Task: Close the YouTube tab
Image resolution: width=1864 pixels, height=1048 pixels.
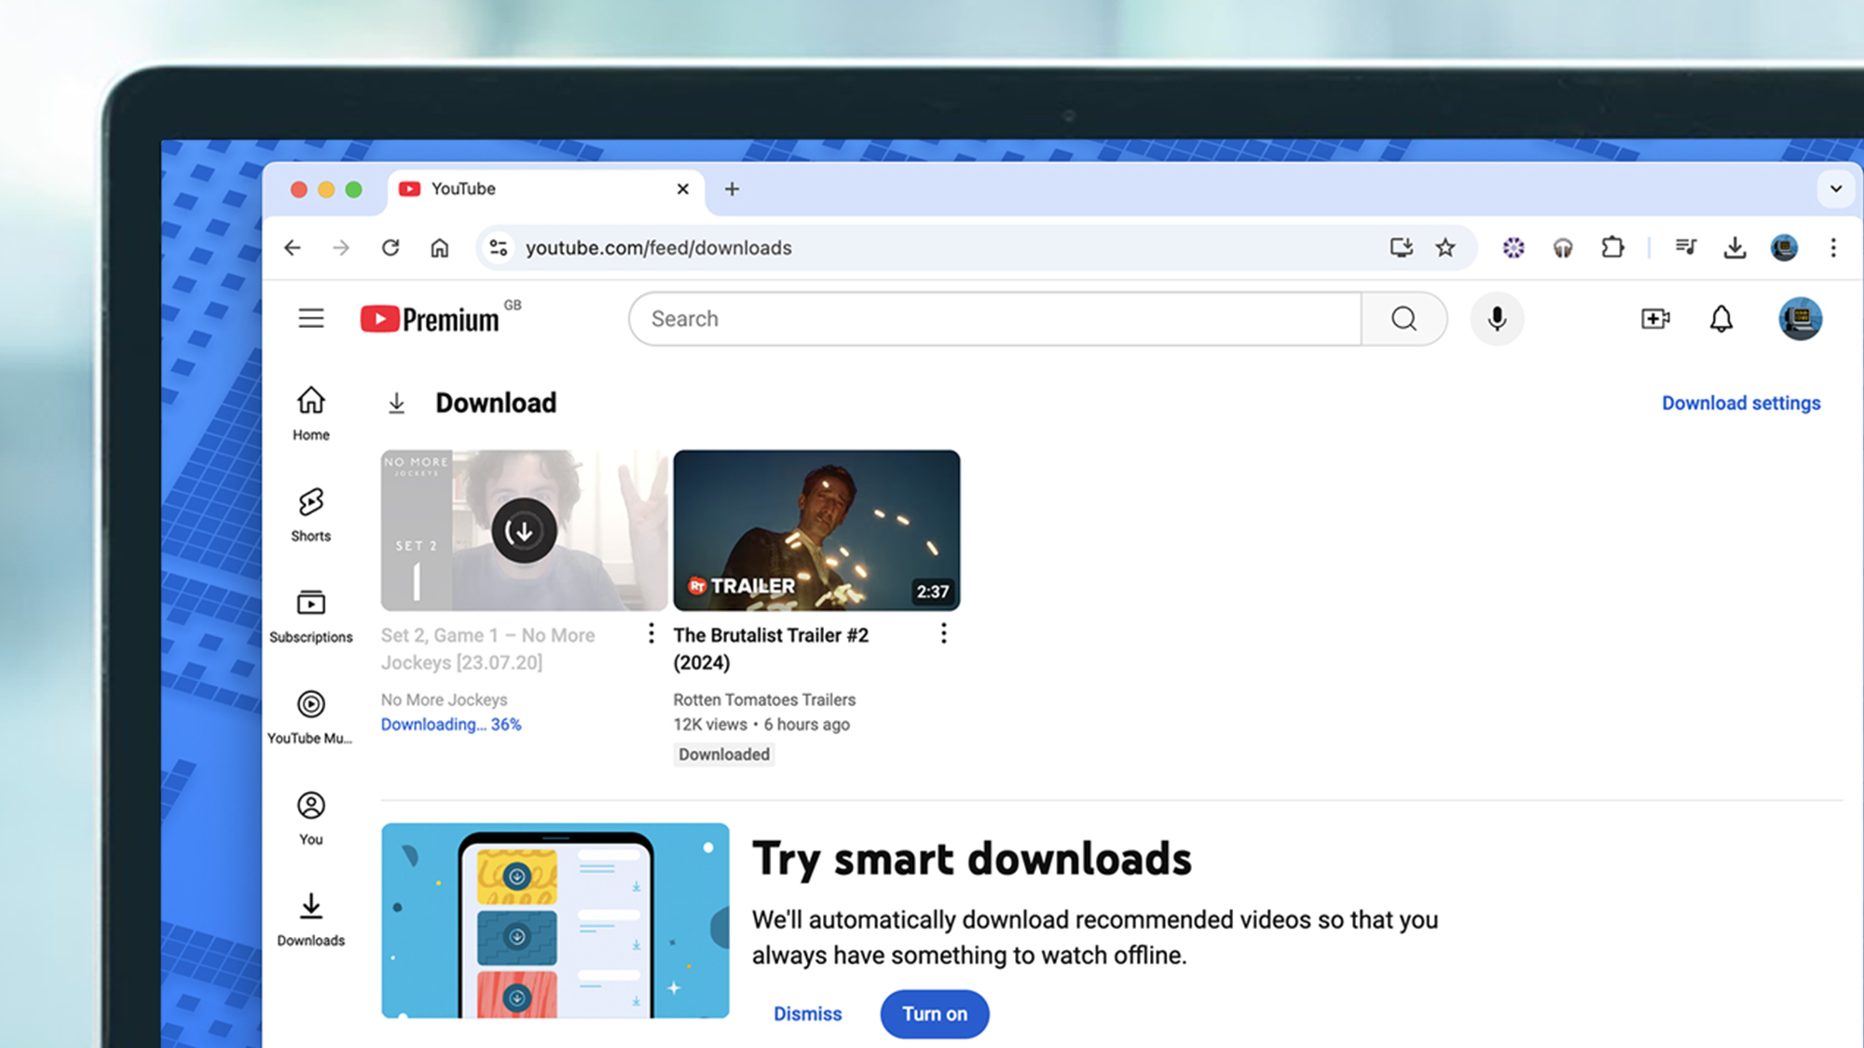Action: pyautogui.click(x=683, y=189)
